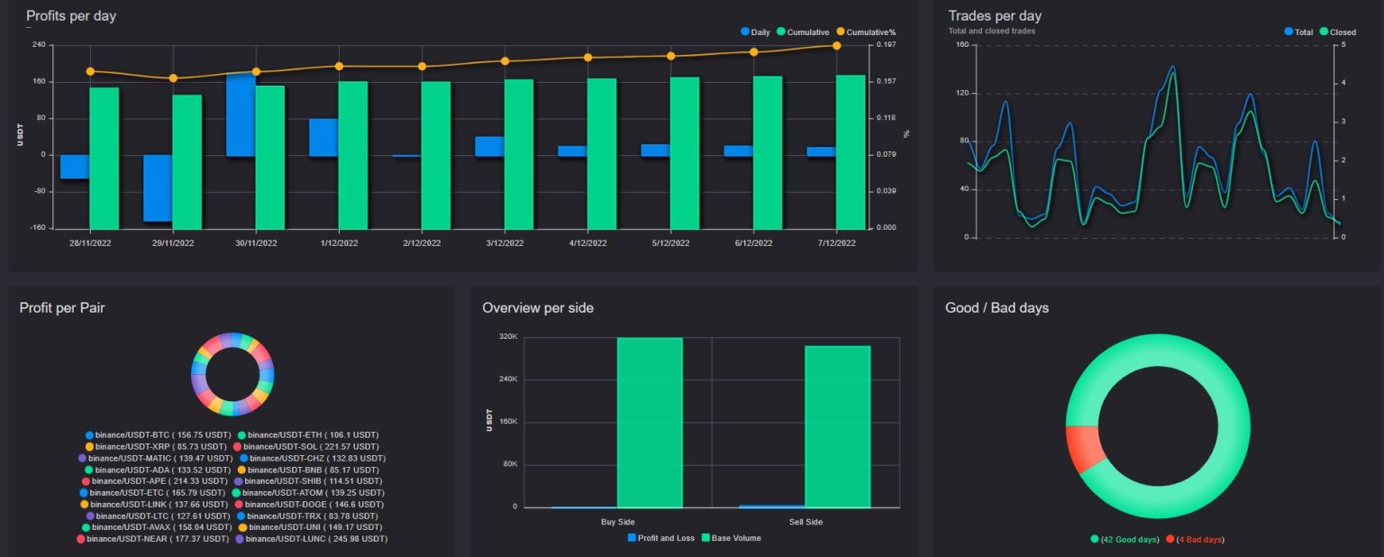Select the binance/USDT-NEAR pair legend entry

click(153, 538)
